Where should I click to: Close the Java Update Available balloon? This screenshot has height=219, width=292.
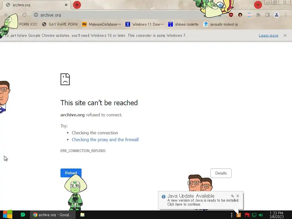click(238, 196)
